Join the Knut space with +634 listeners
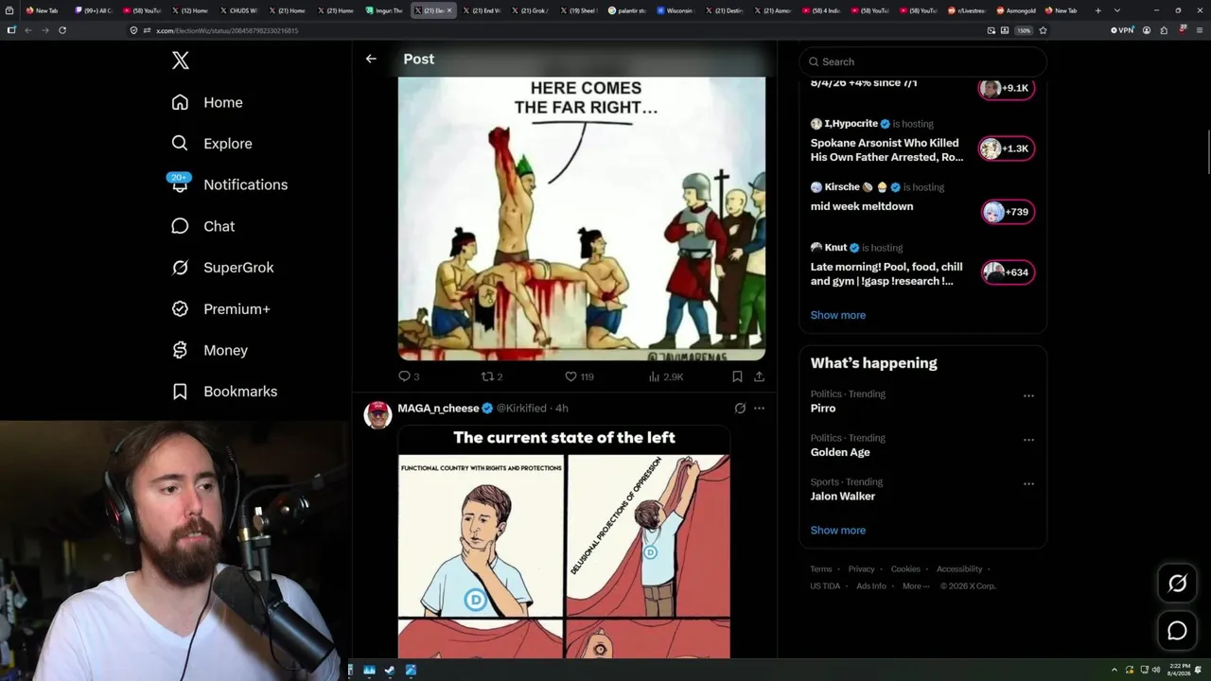Image resolution: width=1211 pixels, height=681 pixels. pyautogui.click(x=1007, y=272)
